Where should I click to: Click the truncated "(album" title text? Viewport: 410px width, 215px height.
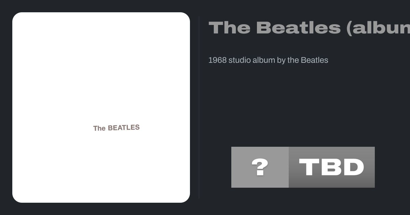pos(378,28)
